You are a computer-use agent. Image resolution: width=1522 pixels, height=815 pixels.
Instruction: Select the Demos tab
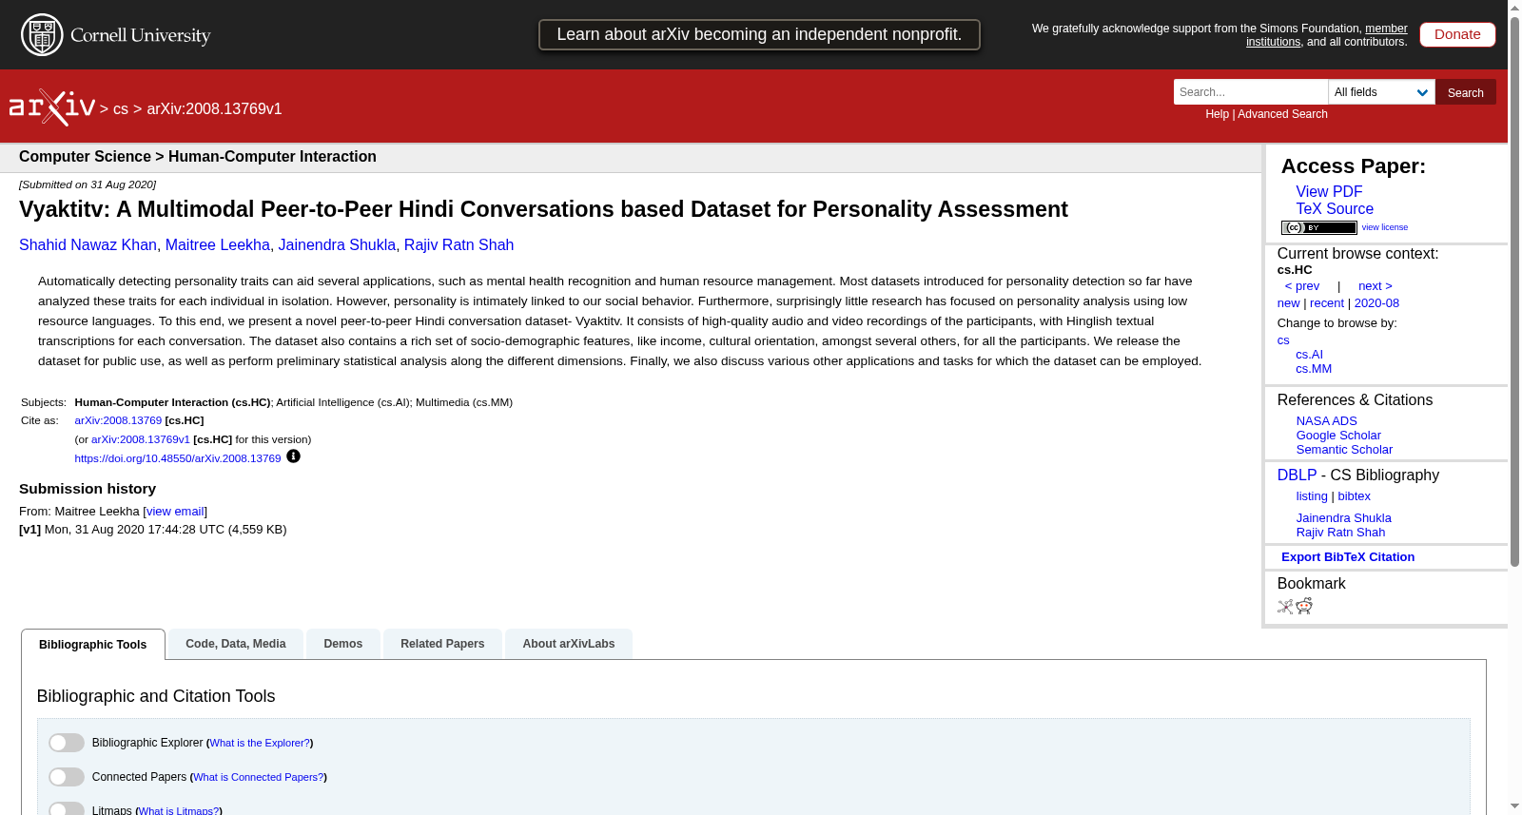tap(343, 644)
